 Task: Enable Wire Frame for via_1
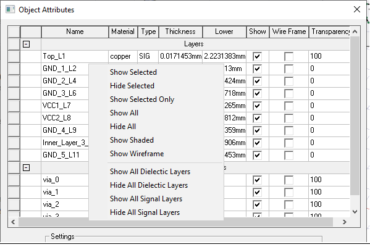289,192
